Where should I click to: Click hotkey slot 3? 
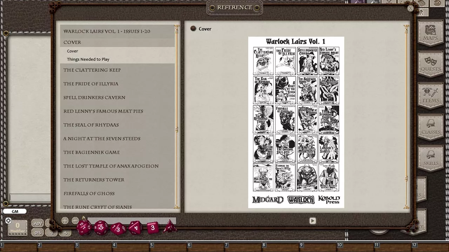[x=94, y=247]
